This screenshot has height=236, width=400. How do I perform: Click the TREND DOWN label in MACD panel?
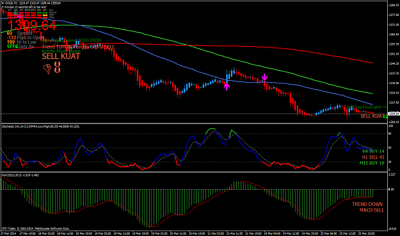tap(367, 204)
